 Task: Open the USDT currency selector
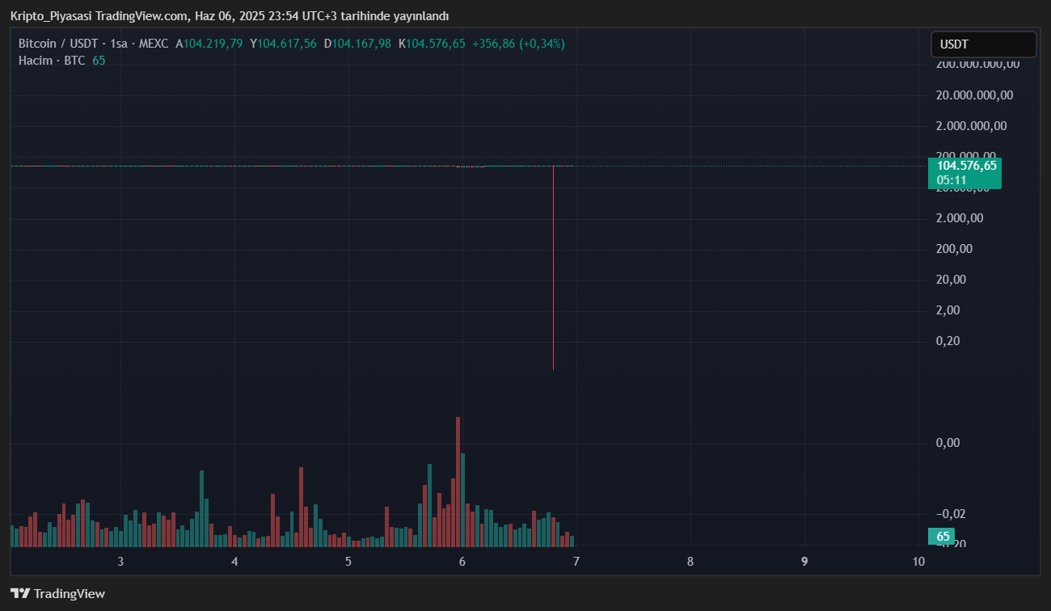(x=982, y=44)
